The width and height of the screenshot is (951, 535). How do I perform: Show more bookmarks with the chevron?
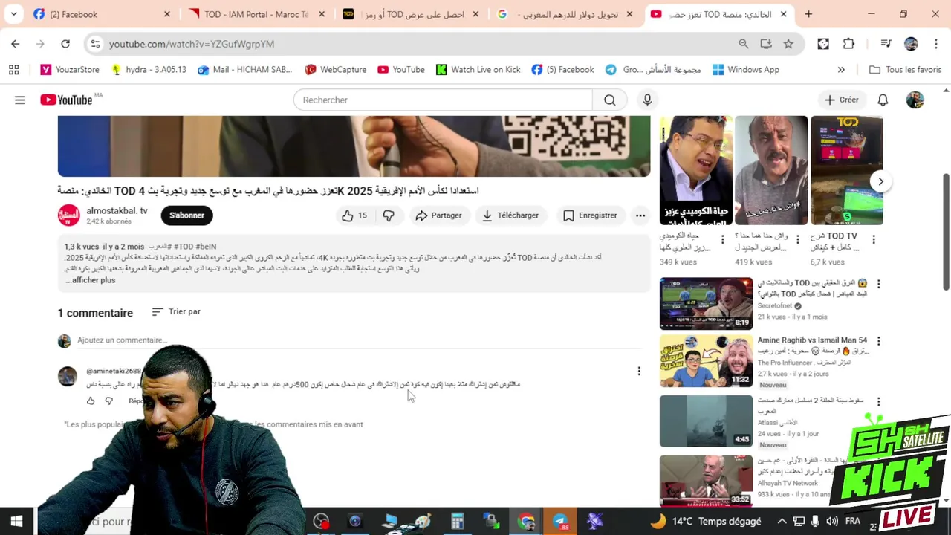coord(841,70)
